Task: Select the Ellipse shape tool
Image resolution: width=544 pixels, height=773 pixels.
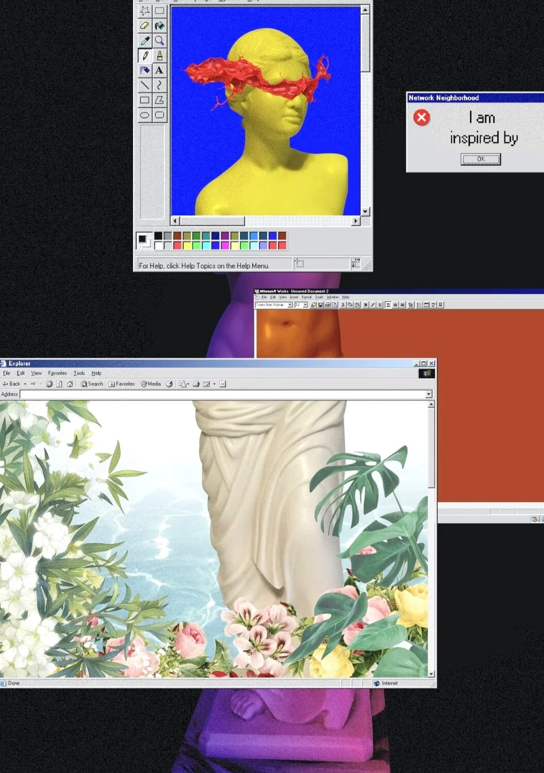Action: tap(144, 114)
